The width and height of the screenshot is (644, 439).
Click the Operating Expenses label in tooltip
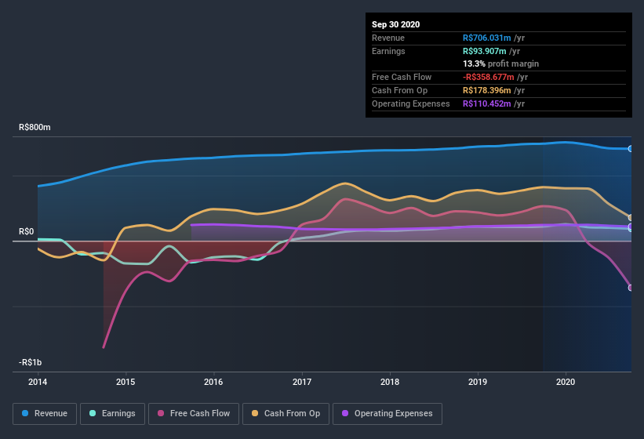(411, 103)
